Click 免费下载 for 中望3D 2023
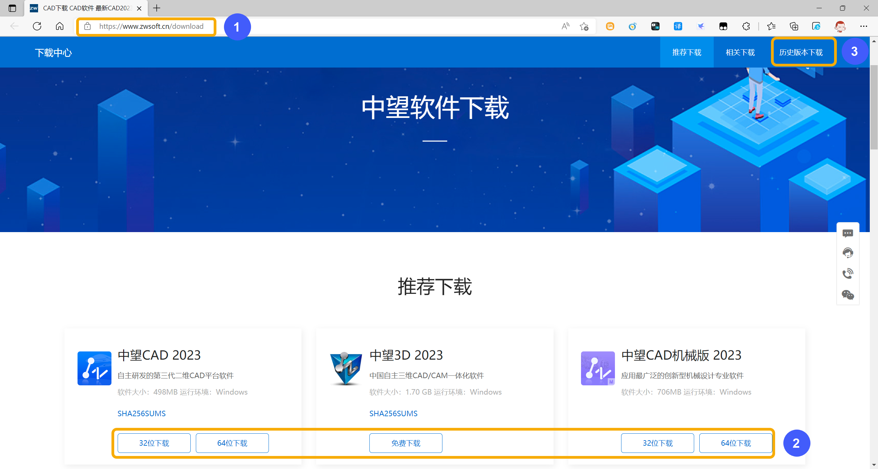878x469 pixels. (x=406, y=443)
